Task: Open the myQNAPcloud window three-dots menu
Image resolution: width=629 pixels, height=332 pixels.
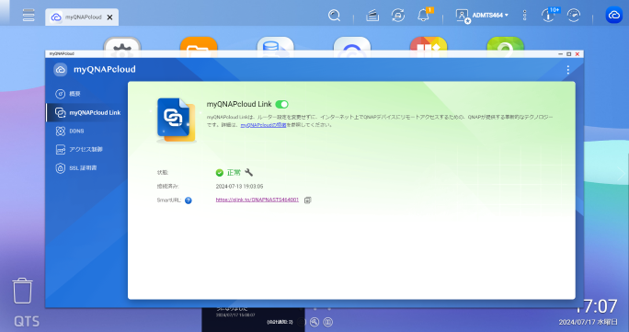Action: 567,70
